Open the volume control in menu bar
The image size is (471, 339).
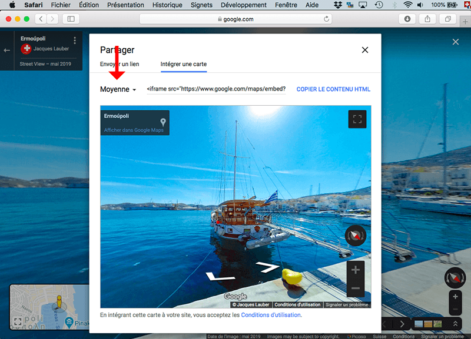420,5
